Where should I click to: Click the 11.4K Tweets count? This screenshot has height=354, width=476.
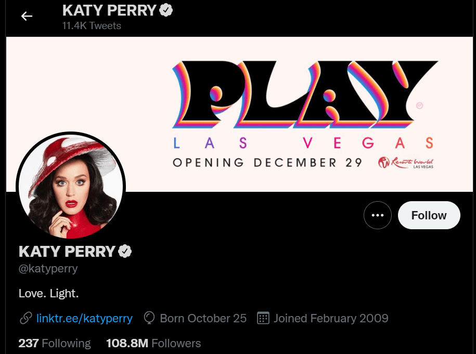(x=92, y=26)
